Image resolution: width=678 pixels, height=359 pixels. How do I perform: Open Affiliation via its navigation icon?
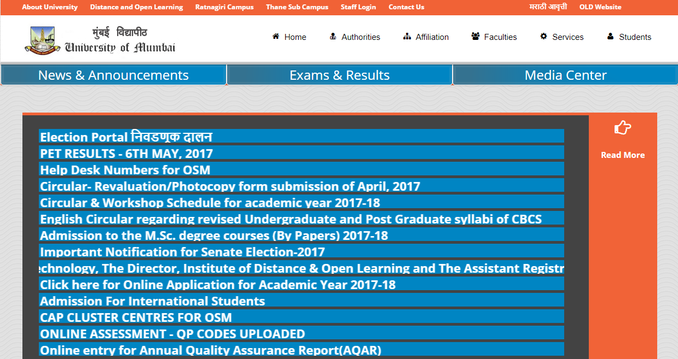coord(407,37)
